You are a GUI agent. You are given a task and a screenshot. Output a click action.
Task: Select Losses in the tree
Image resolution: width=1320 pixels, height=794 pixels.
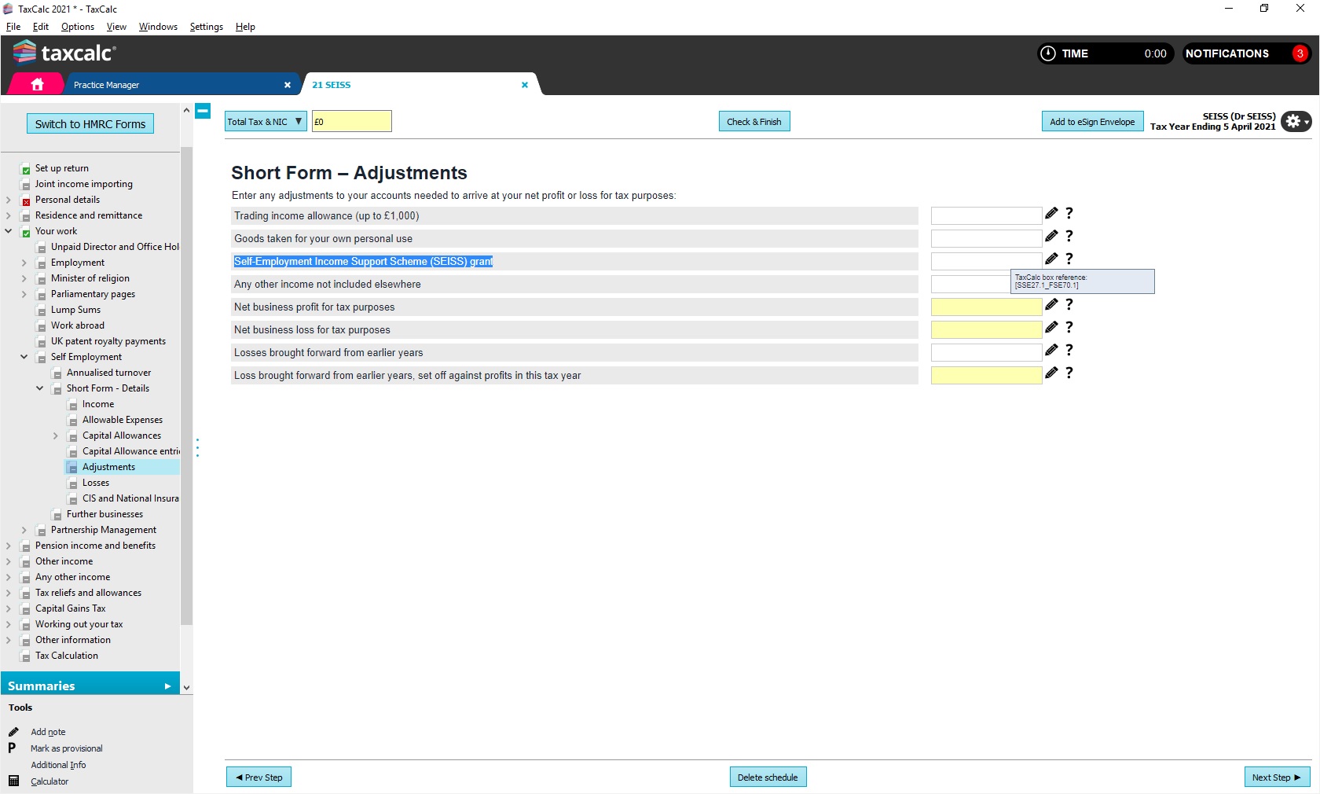click(x=96, y=483)
